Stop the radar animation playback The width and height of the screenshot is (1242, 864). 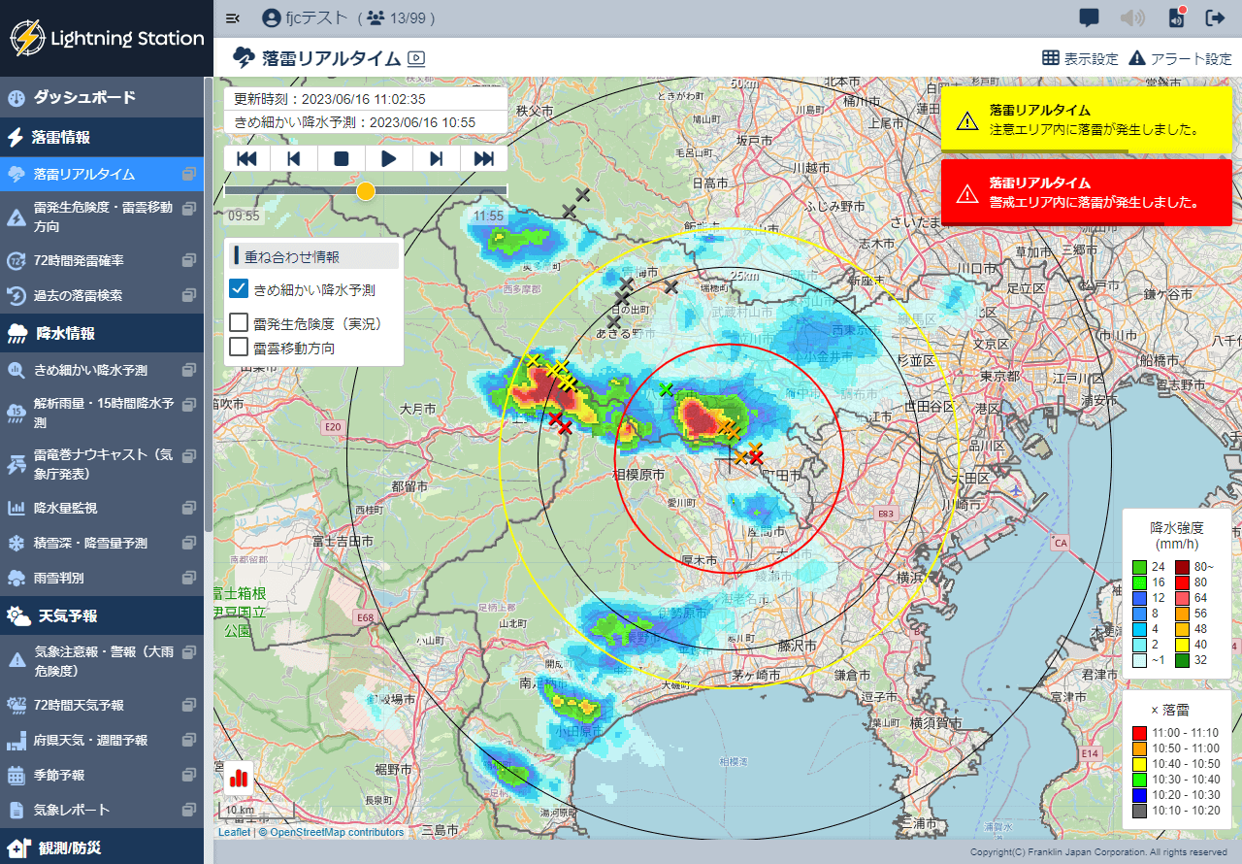tap(342, 158)
